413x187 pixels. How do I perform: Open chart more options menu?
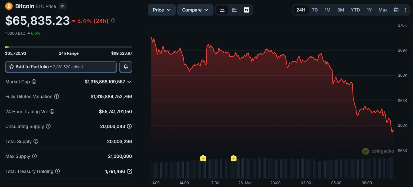point(405,10)
